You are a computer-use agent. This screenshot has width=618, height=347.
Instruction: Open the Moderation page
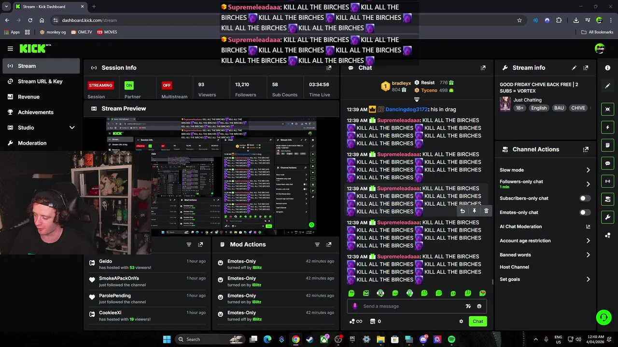[42, 143]
